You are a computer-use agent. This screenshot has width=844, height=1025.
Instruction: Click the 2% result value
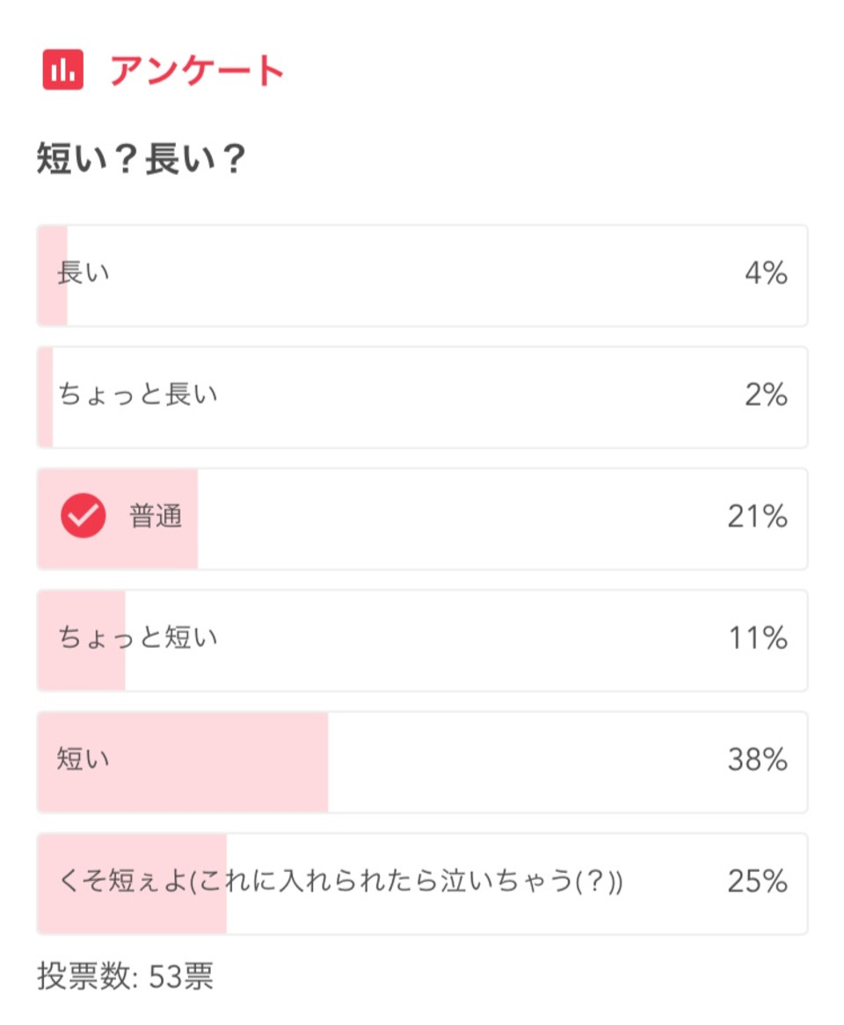coord(765,396)
